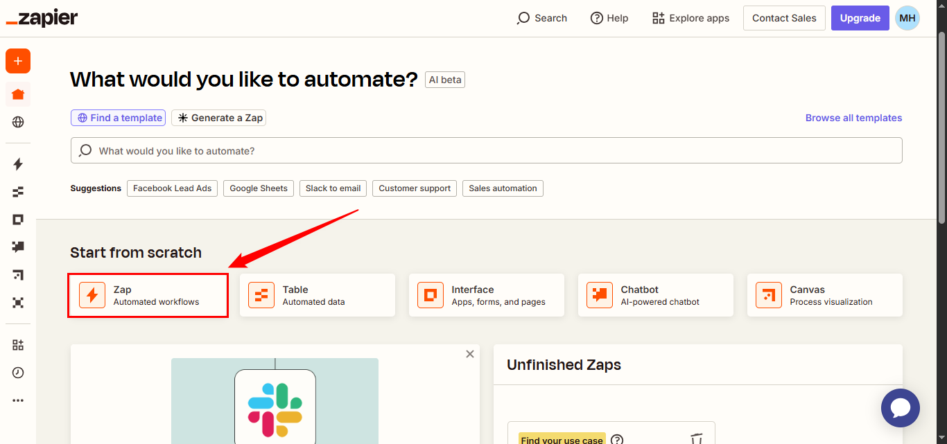Viewport: 947px width, 444px height.
Task: Click the Upgrade button
Action: (x=860, y=18)
